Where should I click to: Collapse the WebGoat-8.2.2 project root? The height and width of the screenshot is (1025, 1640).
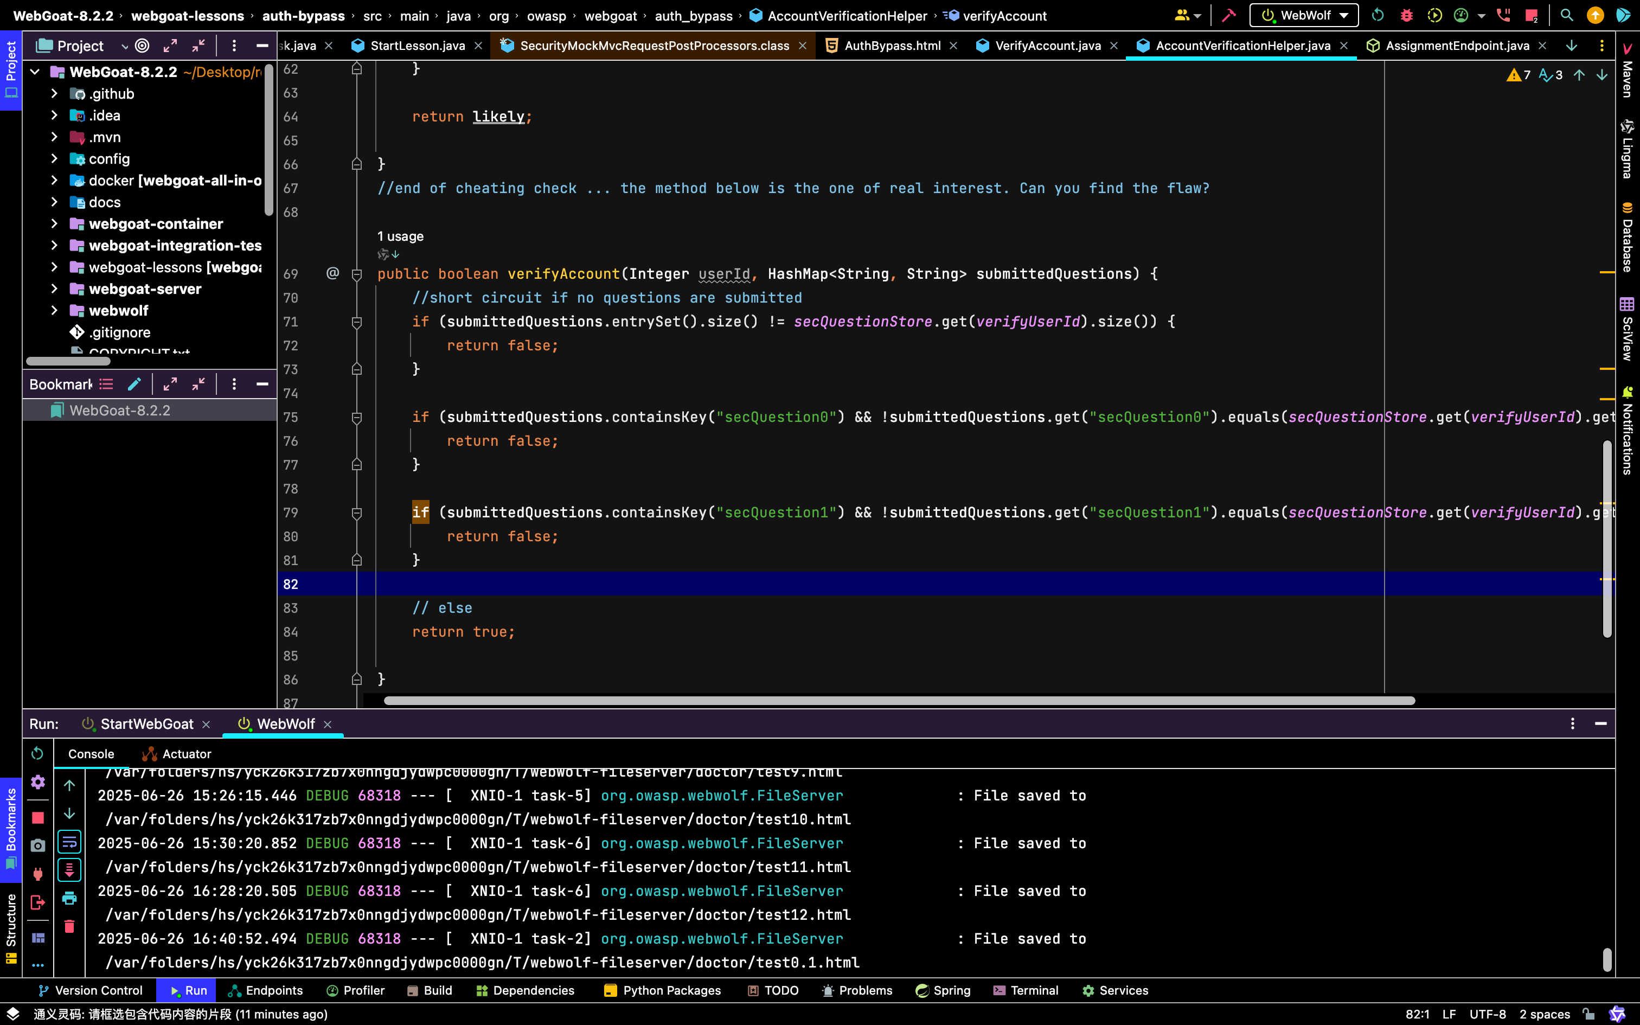(x=35, y=71)
